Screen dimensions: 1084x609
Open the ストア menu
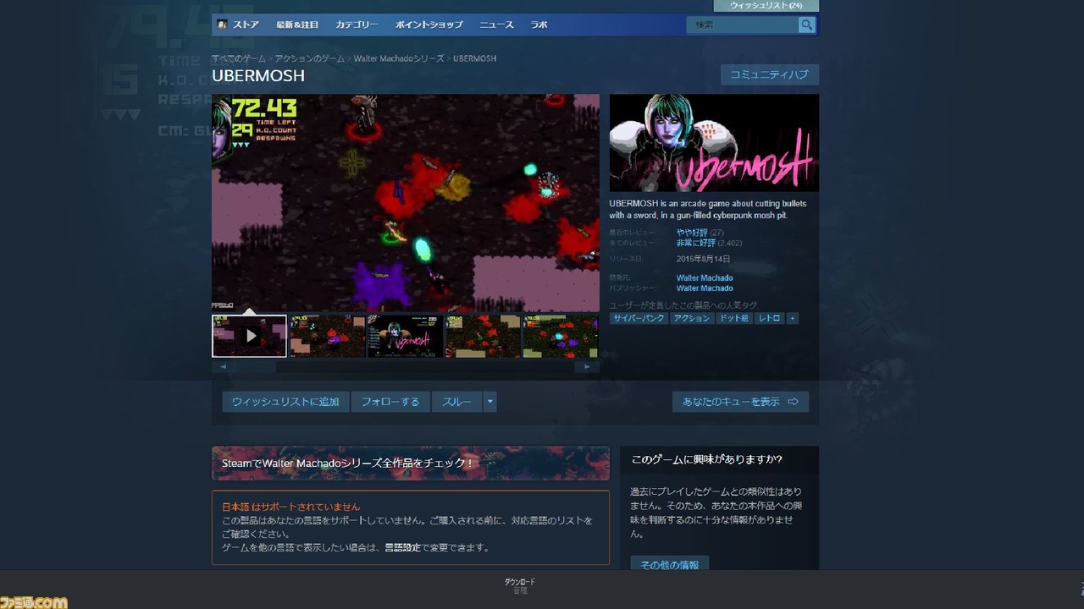pos(246,25)
